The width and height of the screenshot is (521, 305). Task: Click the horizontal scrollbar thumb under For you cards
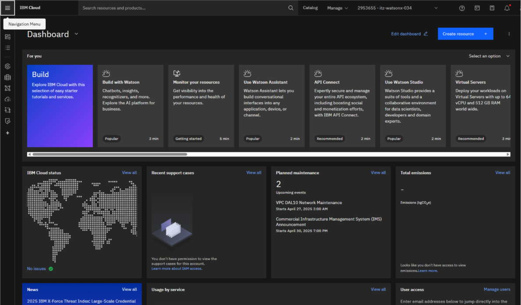coord(110,154)
